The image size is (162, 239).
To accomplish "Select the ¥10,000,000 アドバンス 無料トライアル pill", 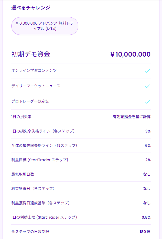I will 45,26.
